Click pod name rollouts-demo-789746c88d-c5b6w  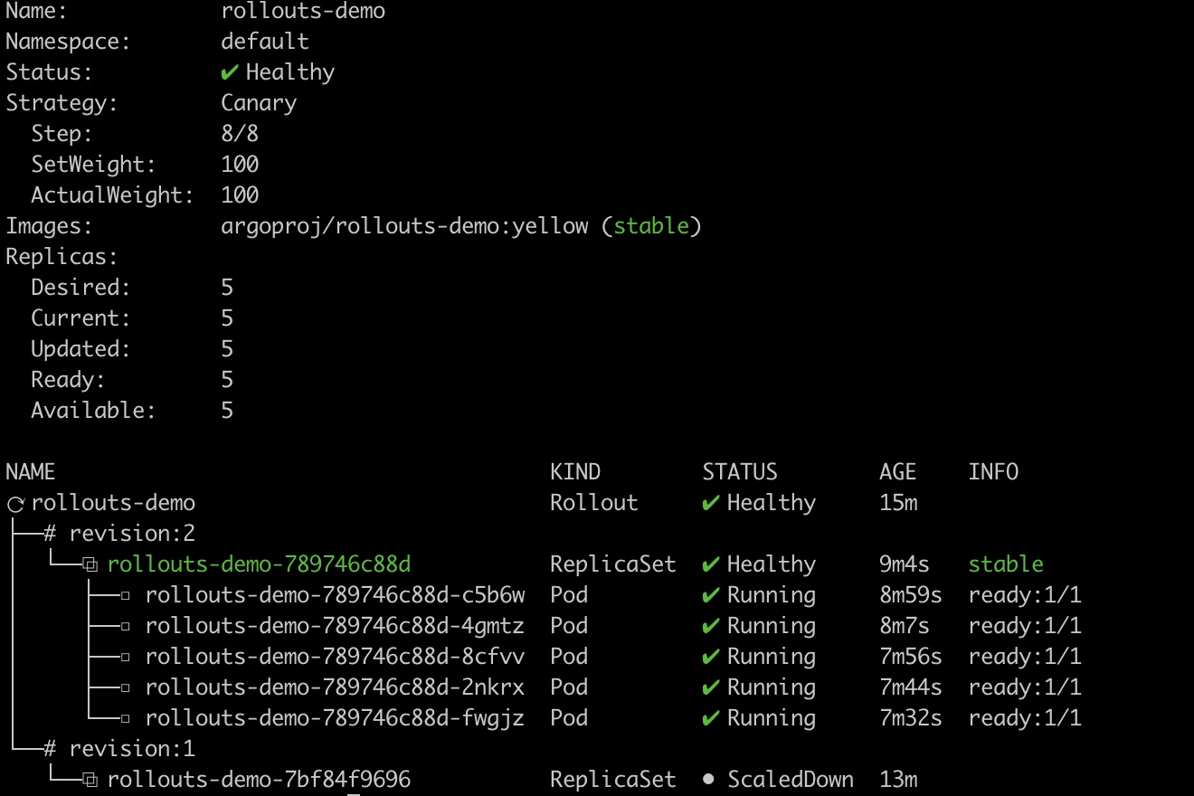[x=335, y=595]
